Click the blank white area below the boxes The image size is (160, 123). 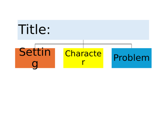pos(80,96)
